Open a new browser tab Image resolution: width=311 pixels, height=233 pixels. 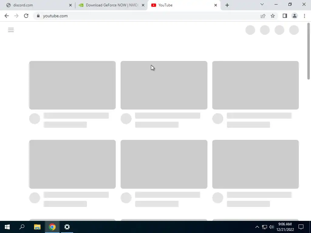coord(227,5)
